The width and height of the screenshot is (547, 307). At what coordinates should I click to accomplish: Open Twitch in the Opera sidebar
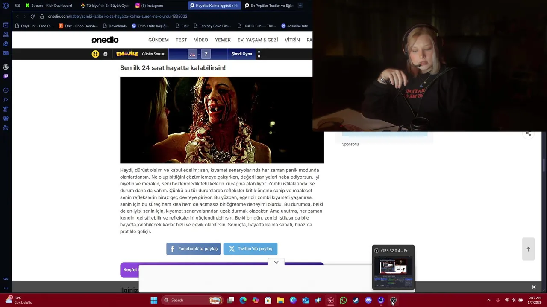pos(6,76)
